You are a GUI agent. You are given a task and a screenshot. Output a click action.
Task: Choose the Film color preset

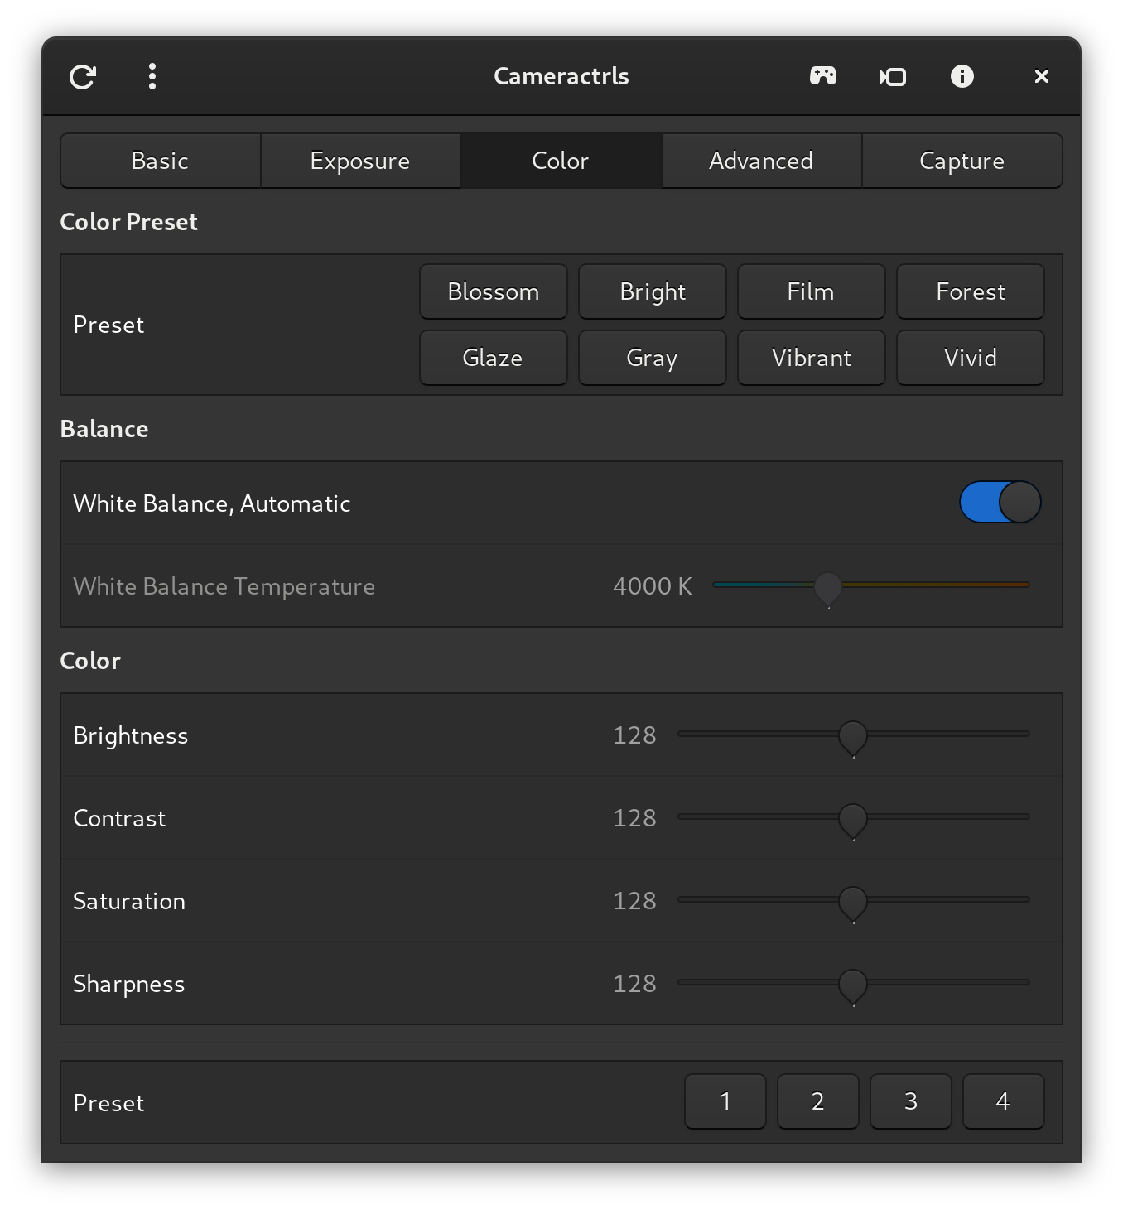pyautogui.click(x=811, y=291)
